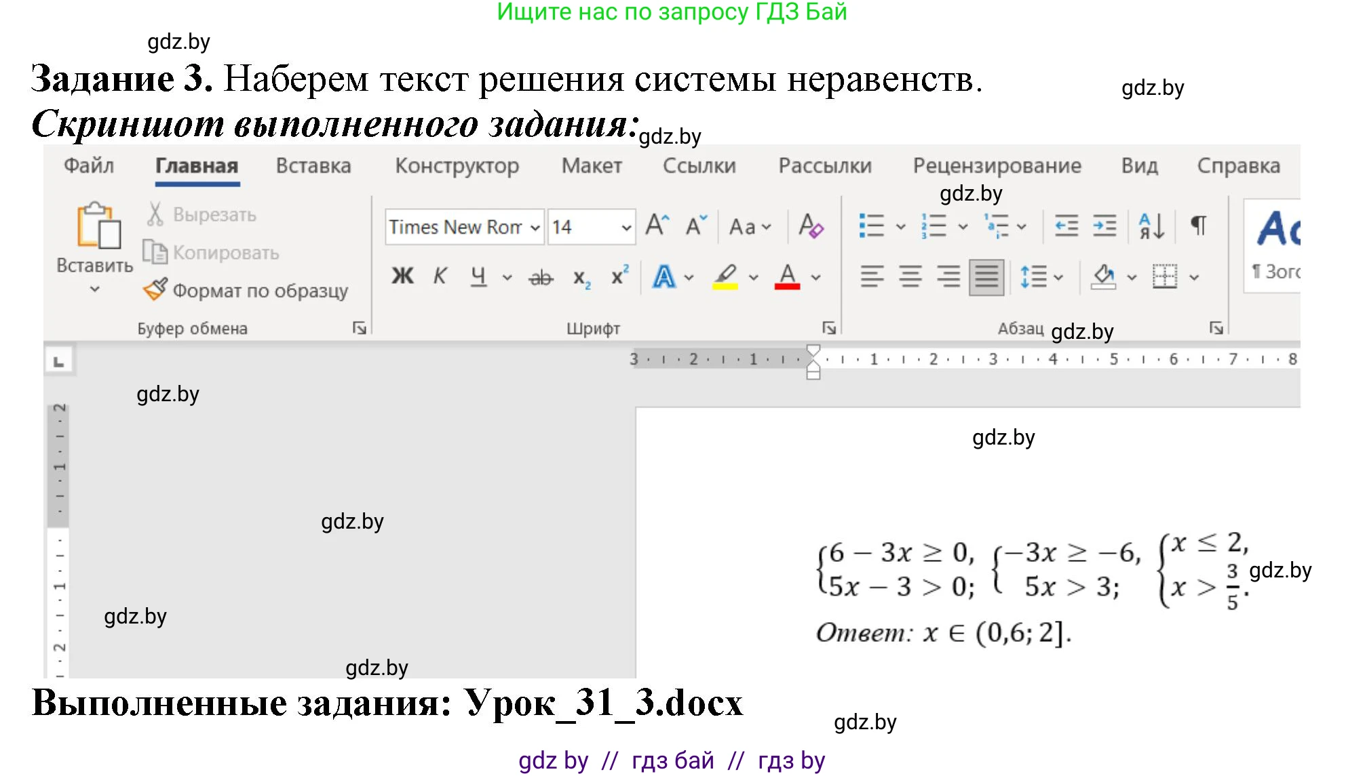Expand underline style options arrow

507,277
